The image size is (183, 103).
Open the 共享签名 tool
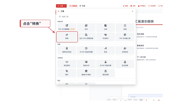[x=125, y=50]
